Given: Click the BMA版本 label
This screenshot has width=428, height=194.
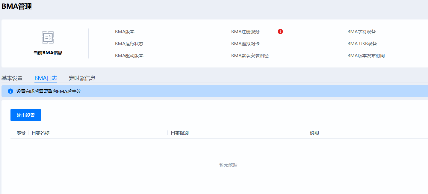Looking at the screenshot, I should (x=125, y=31).
